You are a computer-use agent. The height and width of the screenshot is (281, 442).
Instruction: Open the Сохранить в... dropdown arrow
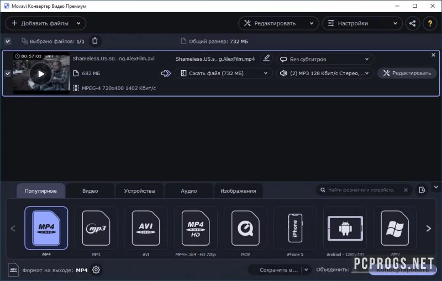pos(306,270)
